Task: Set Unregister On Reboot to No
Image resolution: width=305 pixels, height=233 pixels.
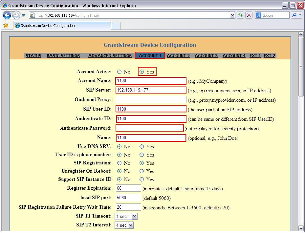Action: [119, 171]
